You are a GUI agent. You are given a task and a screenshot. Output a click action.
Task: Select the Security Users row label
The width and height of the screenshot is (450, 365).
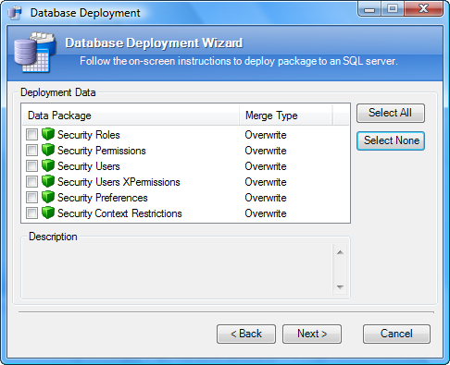click(89, 166)
